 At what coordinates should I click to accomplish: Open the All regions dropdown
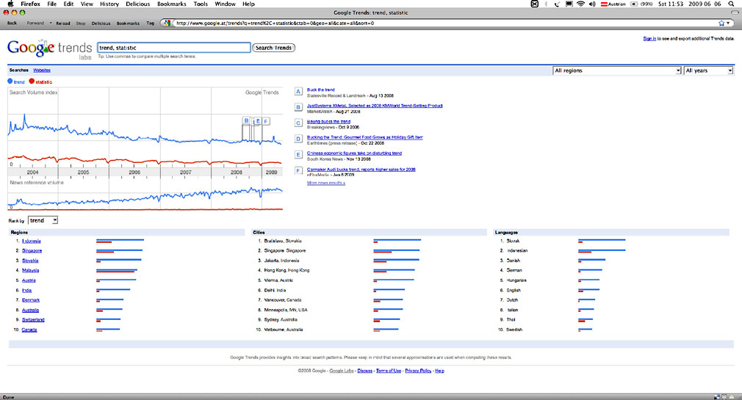coord(616,70)
